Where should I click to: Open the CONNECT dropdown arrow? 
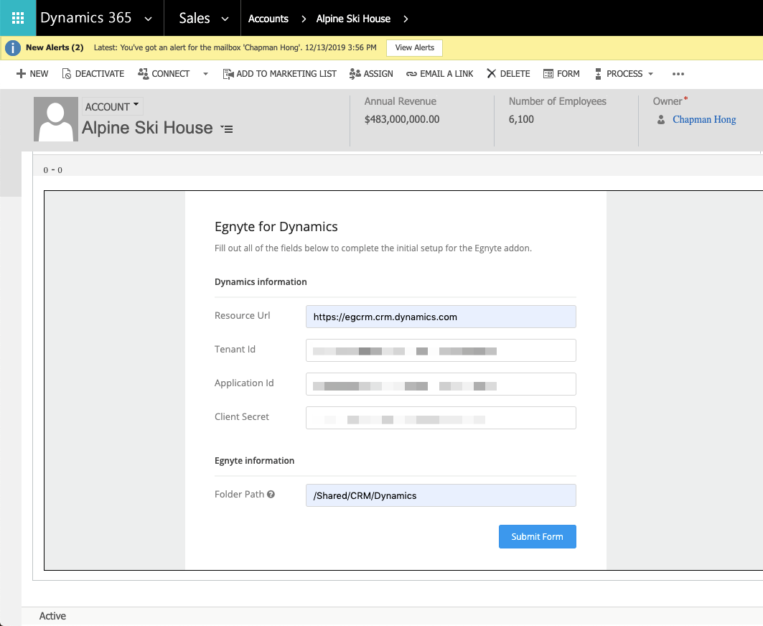205,74
